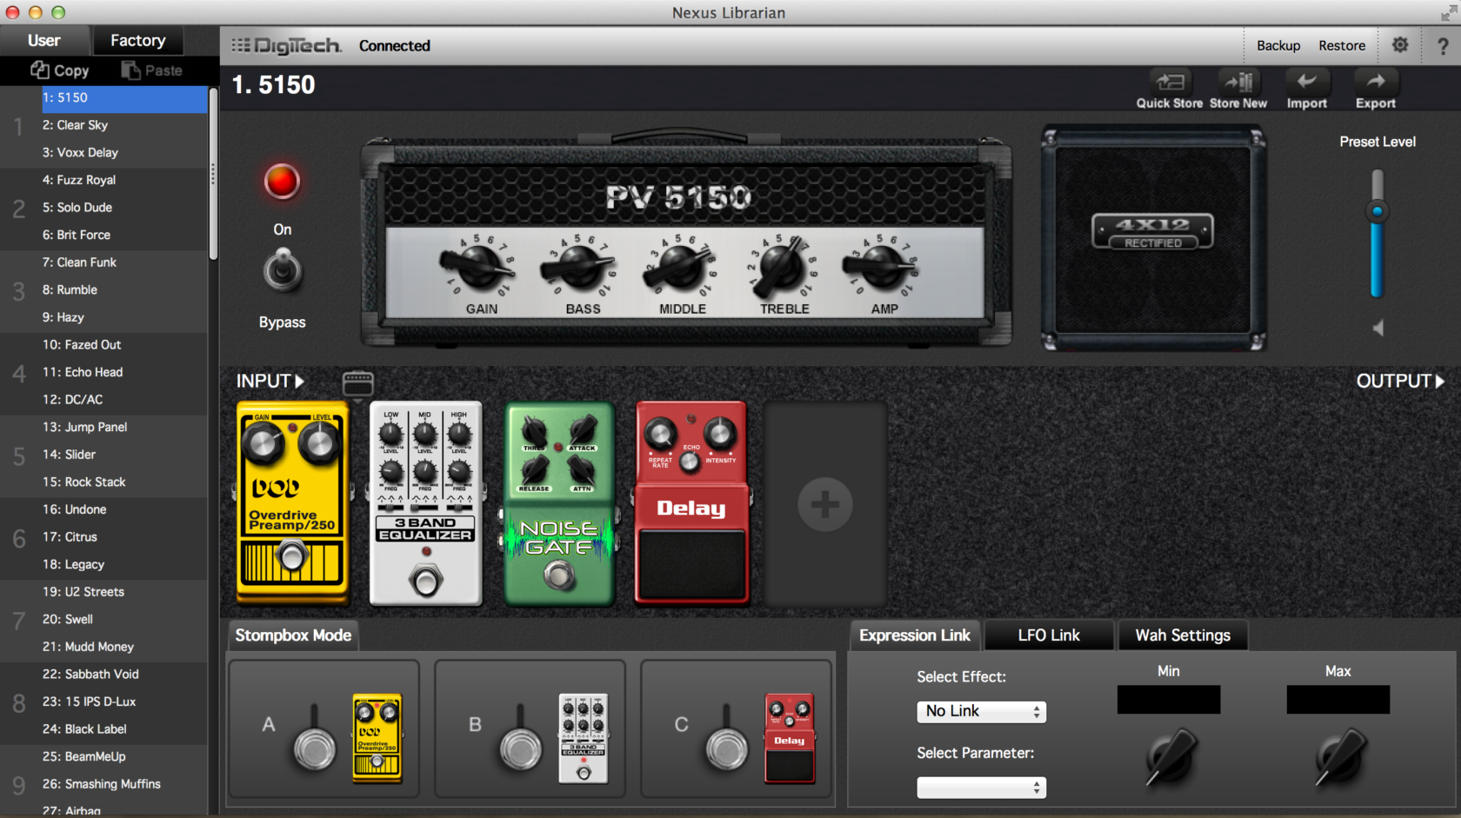1461x818 pixels.
Task: Stomp the Delay pedal footswitch pad
Action: 691,563
